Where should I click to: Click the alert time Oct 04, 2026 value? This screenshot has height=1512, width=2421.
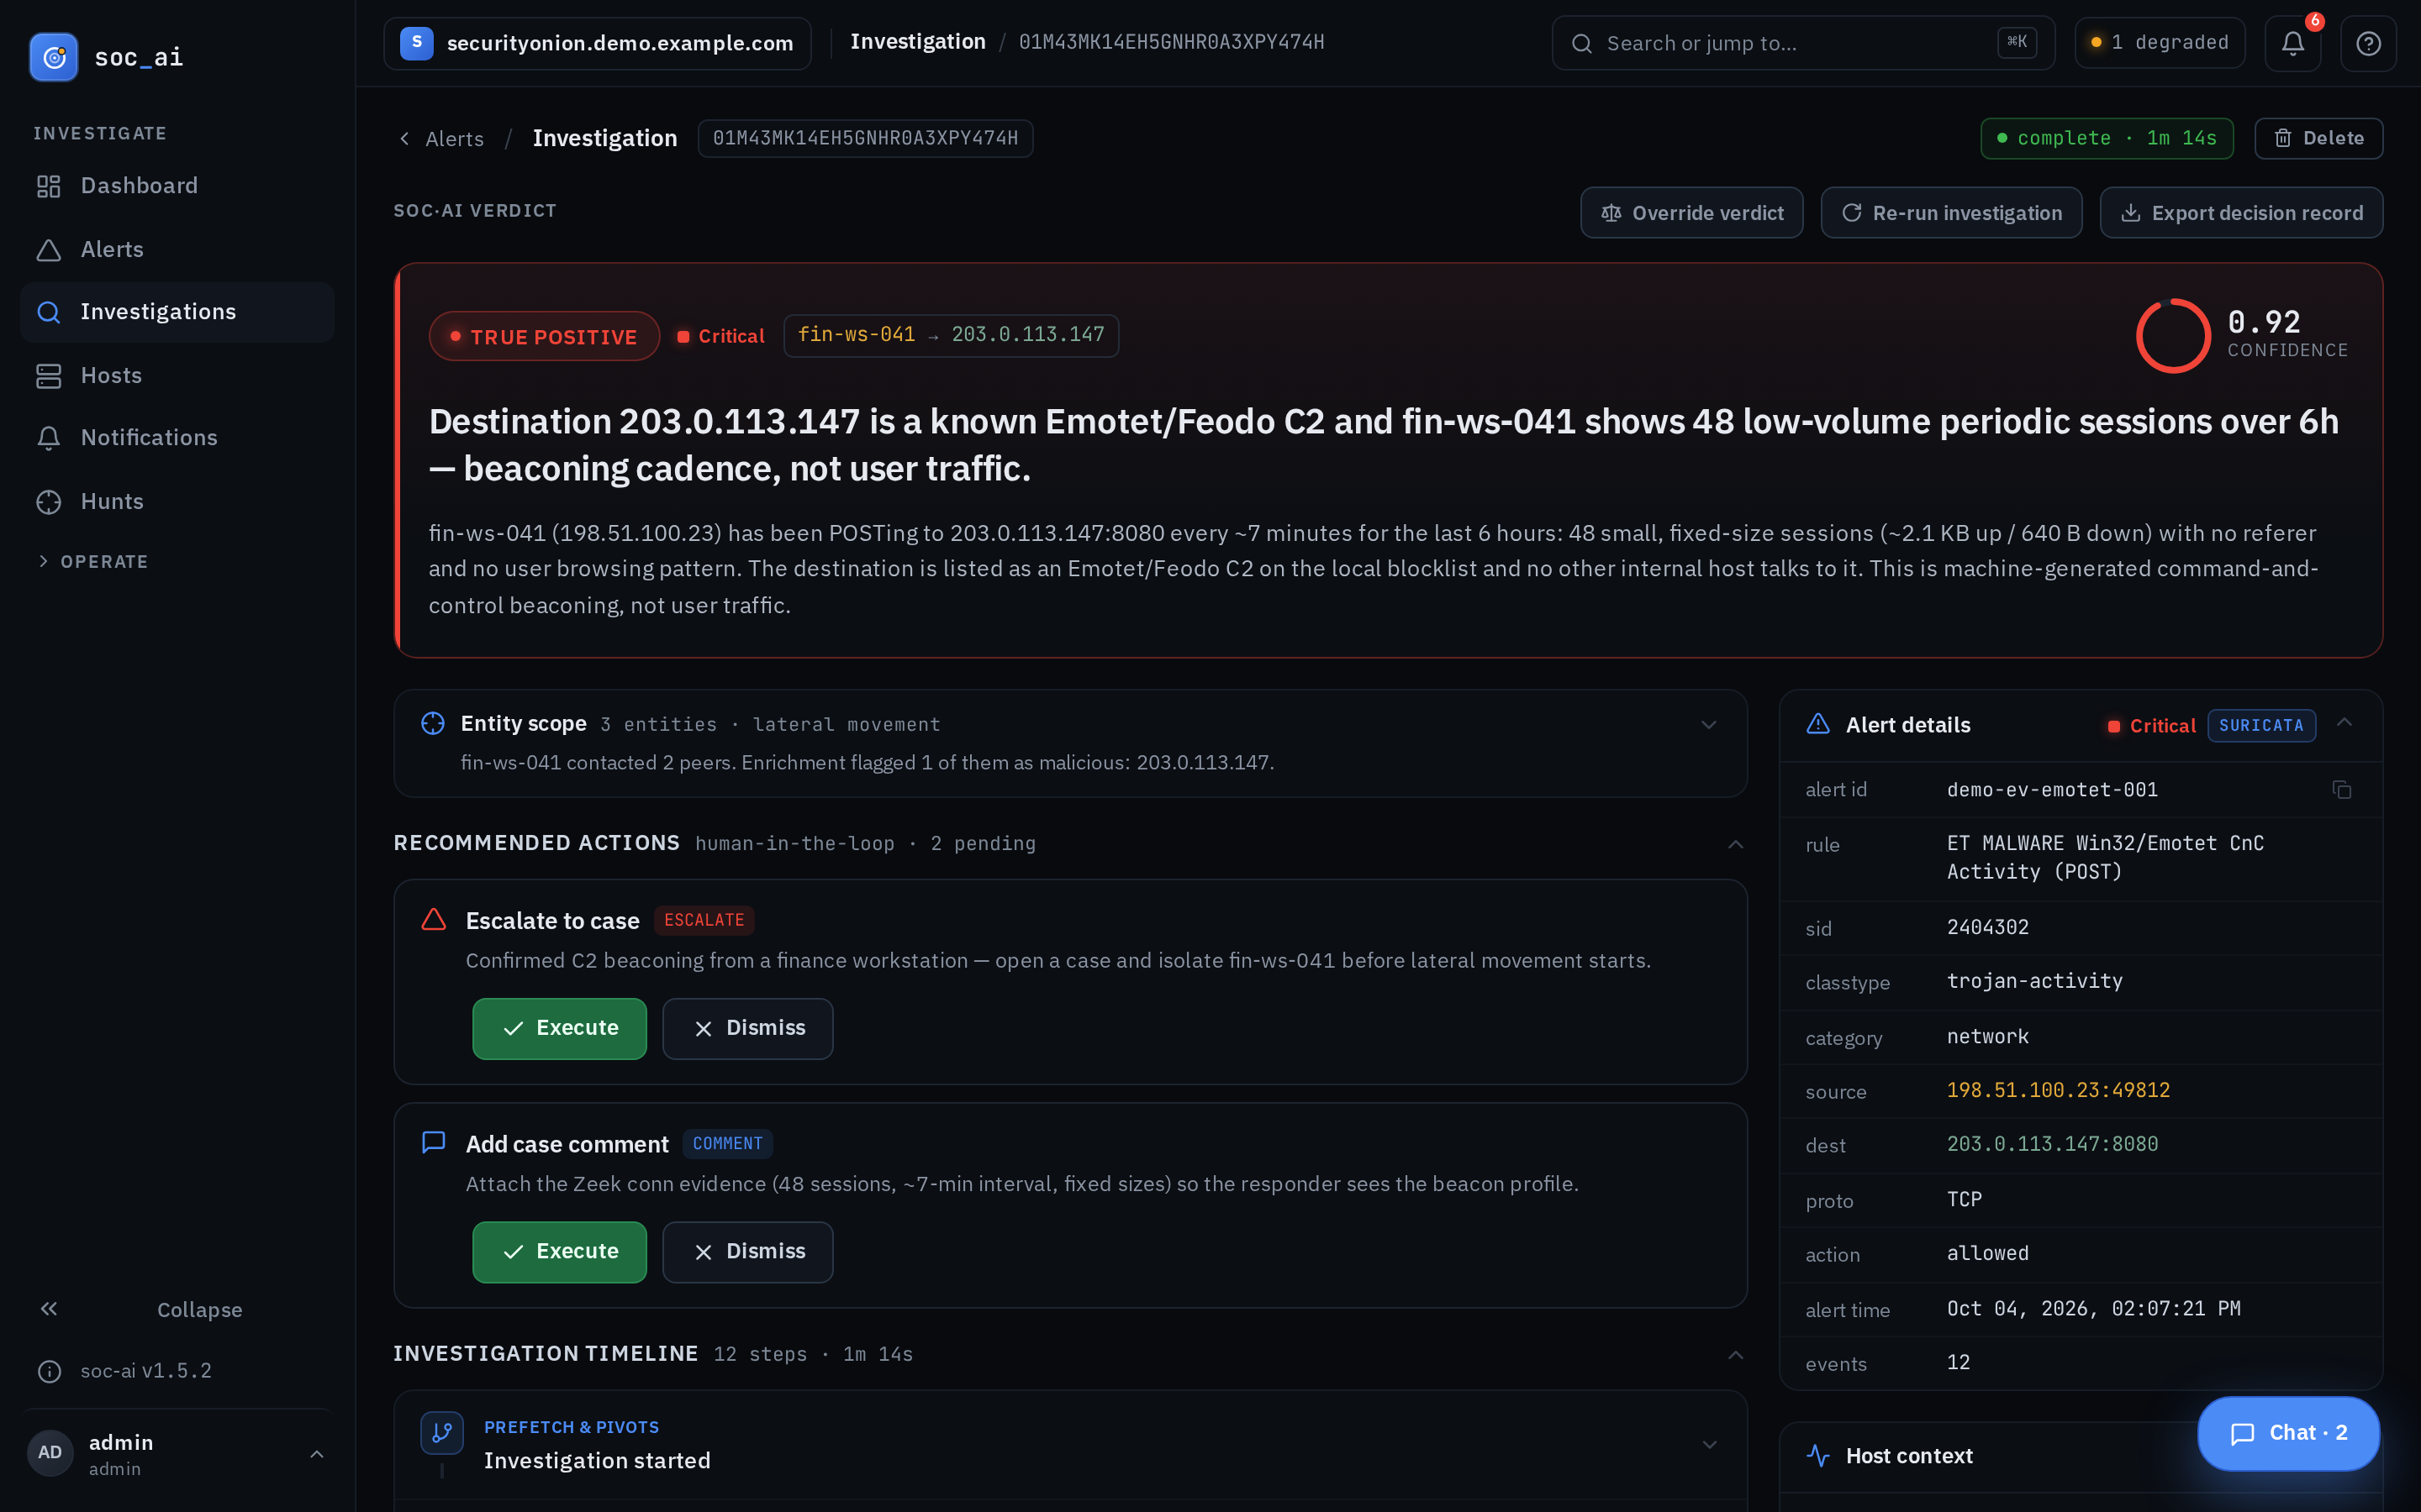[x=2093, y=1309]
